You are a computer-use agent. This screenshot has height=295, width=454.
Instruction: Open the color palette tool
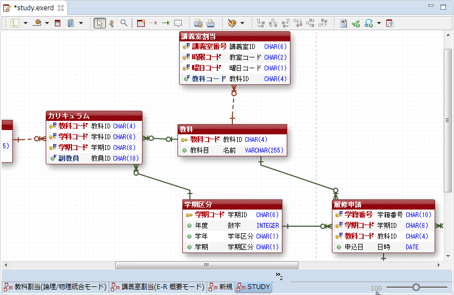(232, 23)
